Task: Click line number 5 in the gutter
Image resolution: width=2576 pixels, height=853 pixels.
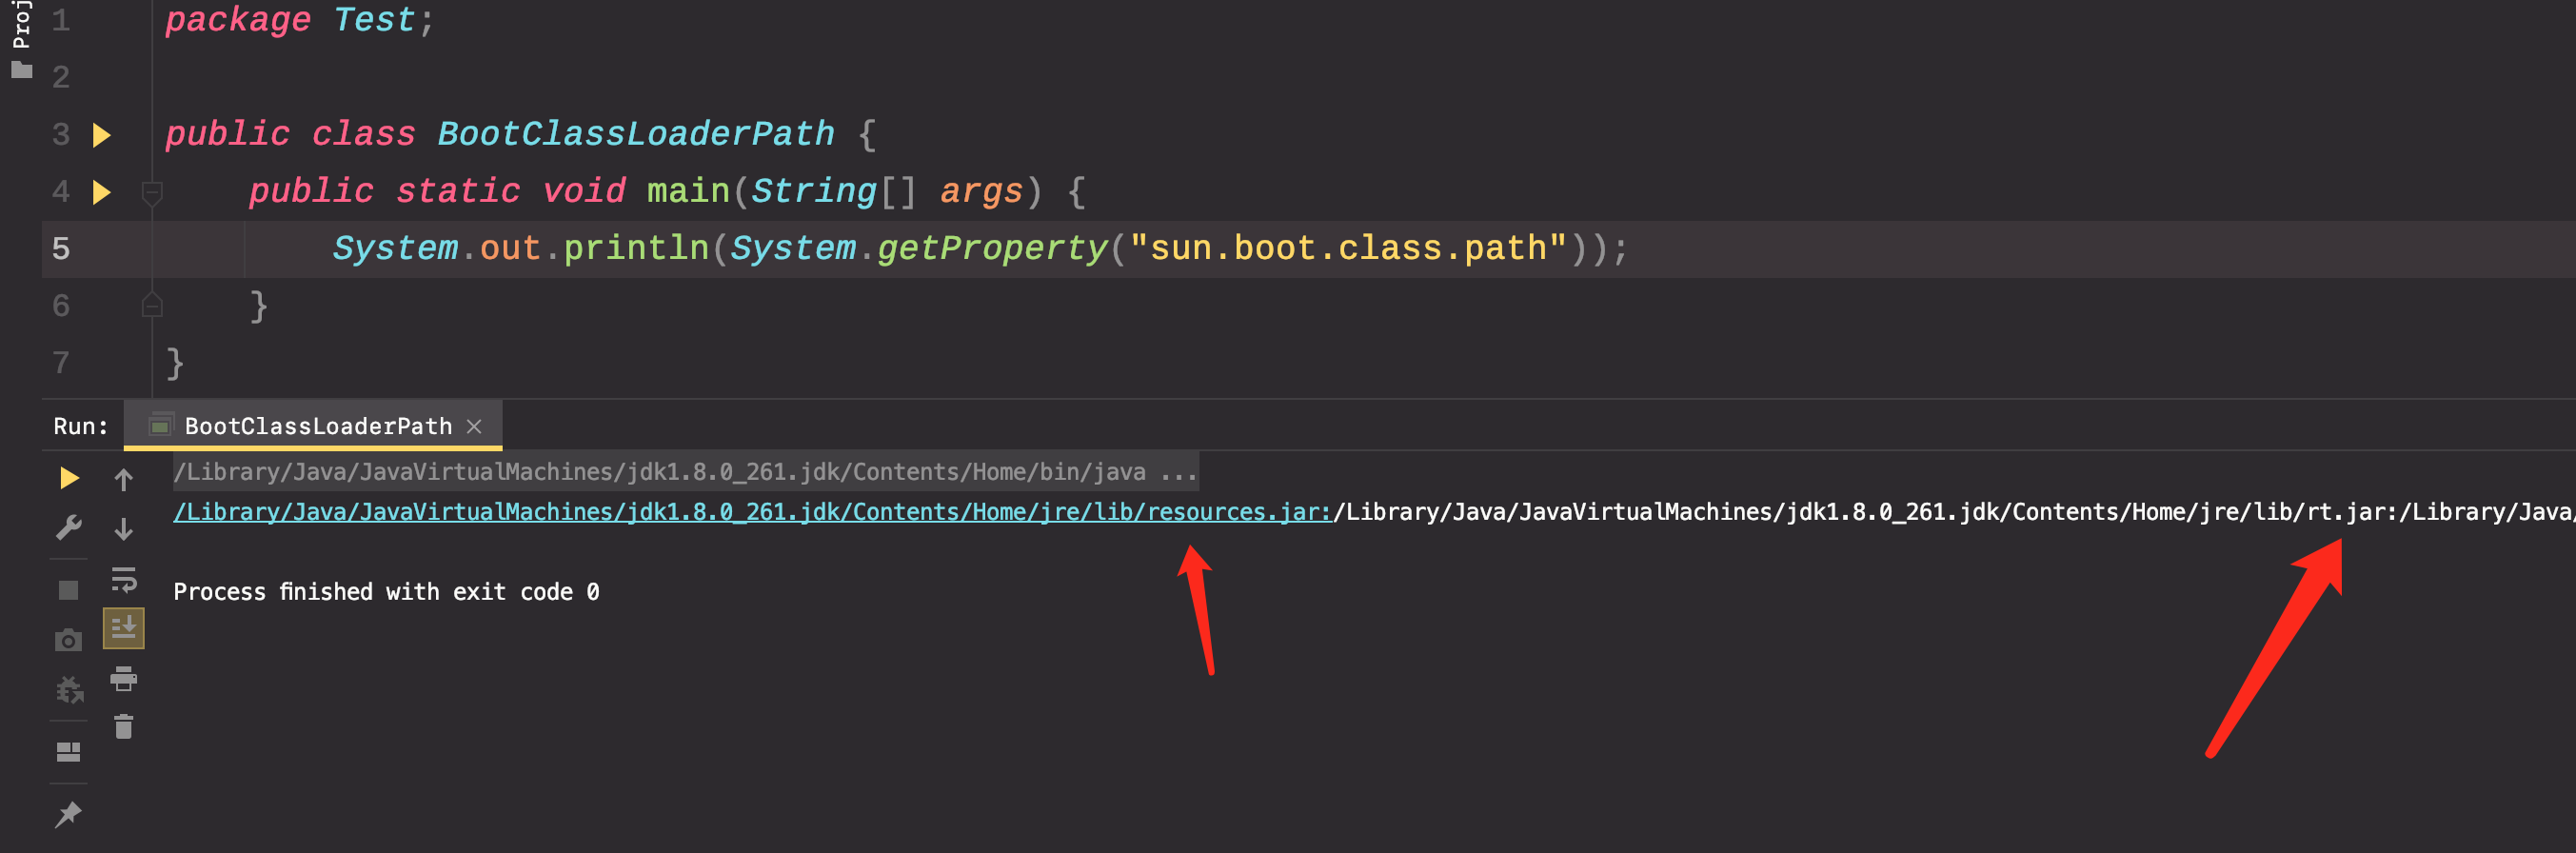Action: point(61,248)
